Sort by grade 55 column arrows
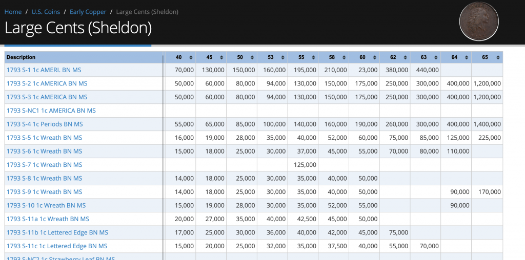 tap(313, 57)
